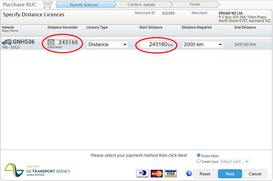Open the Licence Type dropdown showing Distance
Screen dimensions: 273x181
(107, 44)
